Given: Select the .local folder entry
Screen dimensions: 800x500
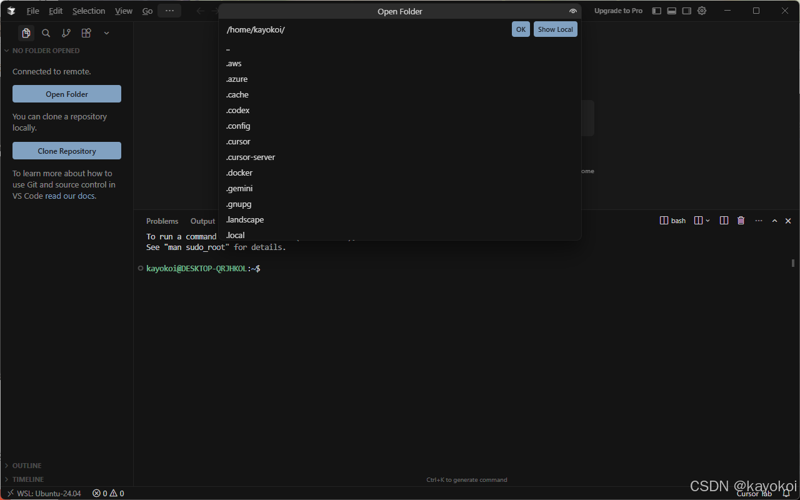Looking at the screenshot, I should coord(400,234).
